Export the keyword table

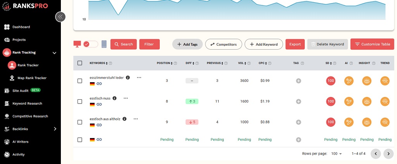tap(295, 44)
